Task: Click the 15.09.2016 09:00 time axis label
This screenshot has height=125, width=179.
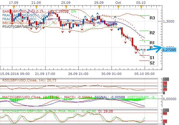Action: [x=15, y=73]
